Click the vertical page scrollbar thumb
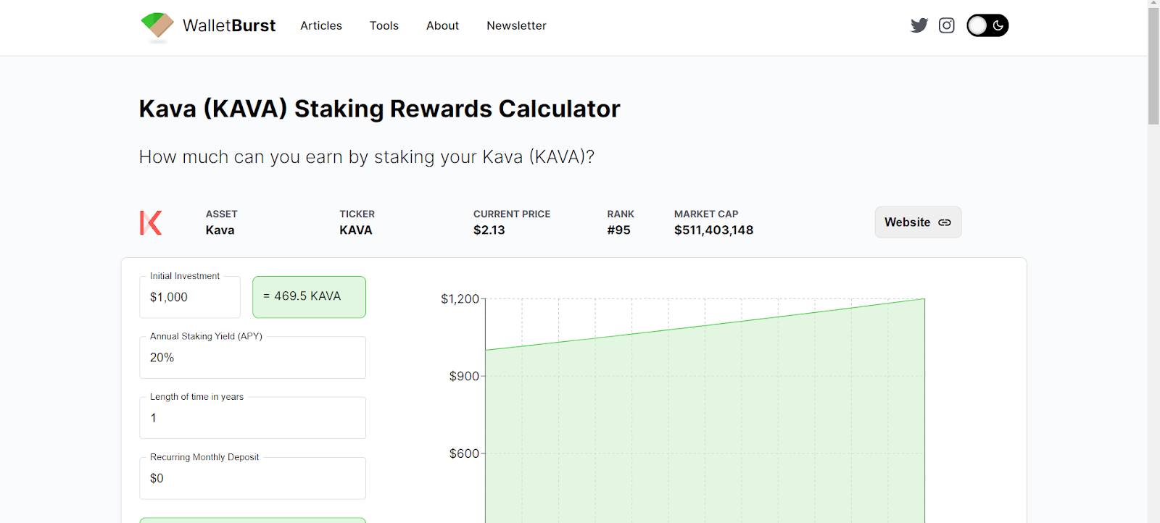This screenshot has width=1160, height=523. tap(1153, 65)
